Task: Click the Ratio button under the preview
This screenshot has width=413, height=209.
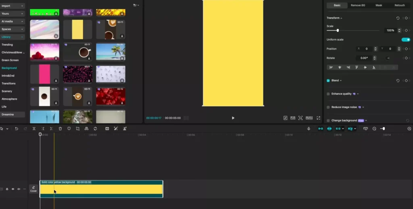Action: [309, 118]
